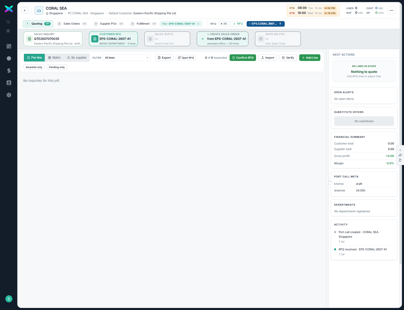Click the user avatar D
The image size is (404, 310).
coord(9,299)
